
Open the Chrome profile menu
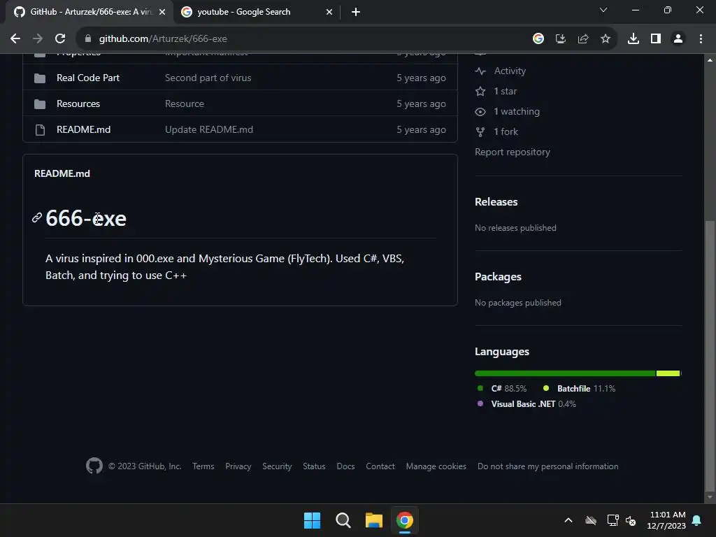click(678, 39)
